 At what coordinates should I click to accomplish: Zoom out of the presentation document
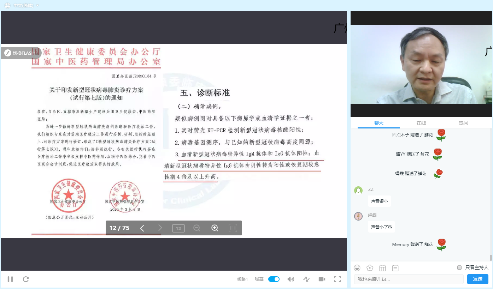pos(196,228)
